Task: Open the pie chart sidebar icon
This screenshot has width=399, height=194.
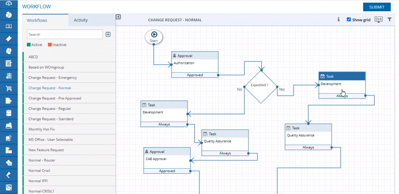Action: 9,14
